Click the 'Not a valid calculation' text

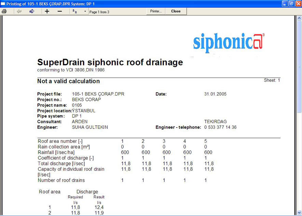point(68,81)
